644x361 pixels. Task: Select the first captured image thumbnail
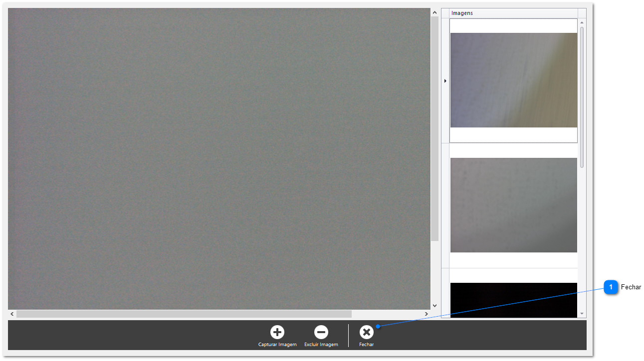[513, 80]
